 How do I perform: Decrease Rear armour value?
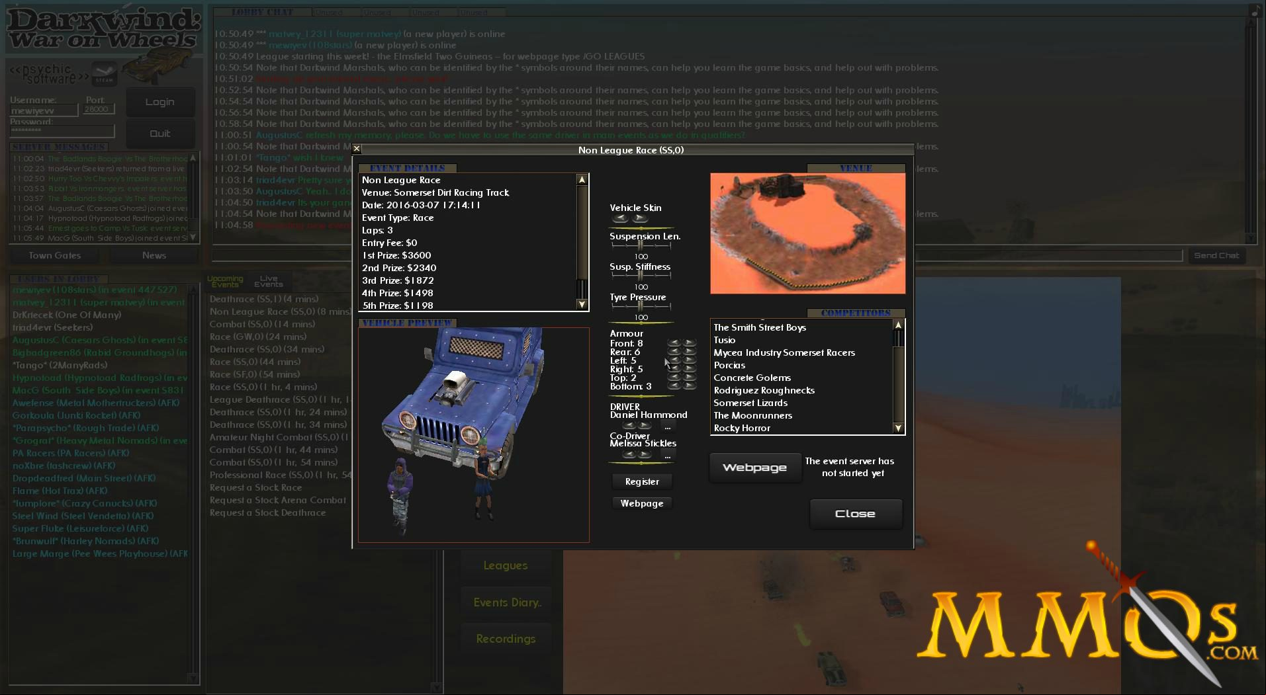coord(674,352)
